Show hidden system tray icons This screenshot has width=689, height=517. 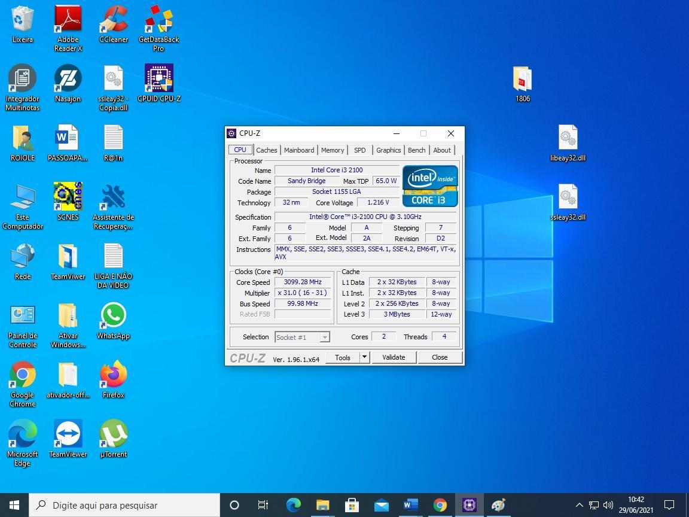tap(579, 505)
